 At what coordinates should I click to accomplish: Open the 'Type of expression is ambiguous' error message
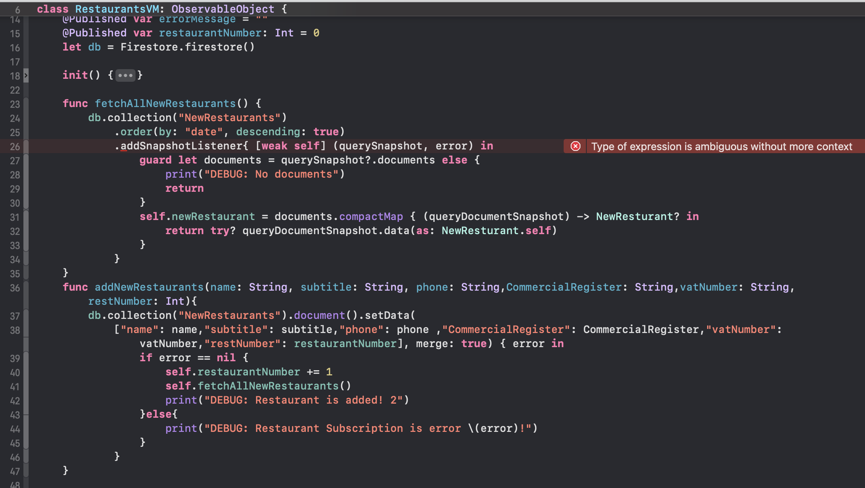(721, 146)
